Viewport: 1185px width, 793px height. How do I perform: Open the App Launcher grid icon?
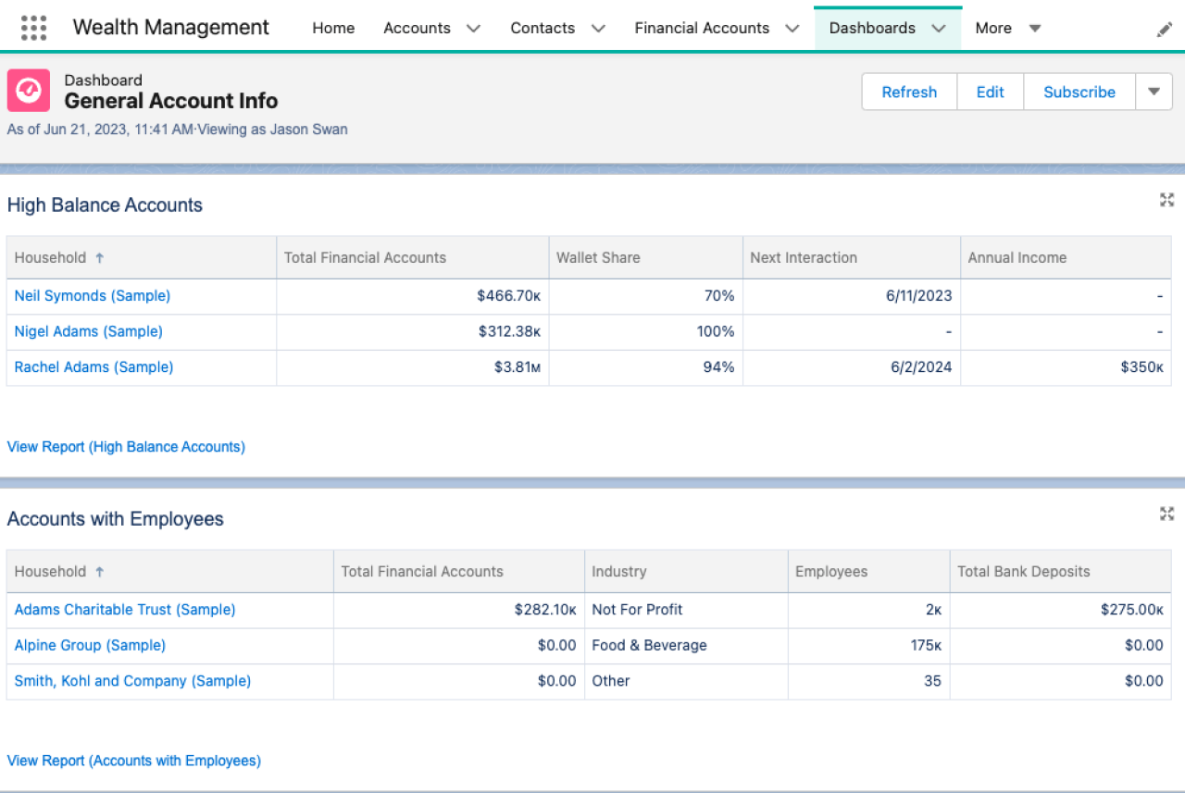(x=33, y=28)
